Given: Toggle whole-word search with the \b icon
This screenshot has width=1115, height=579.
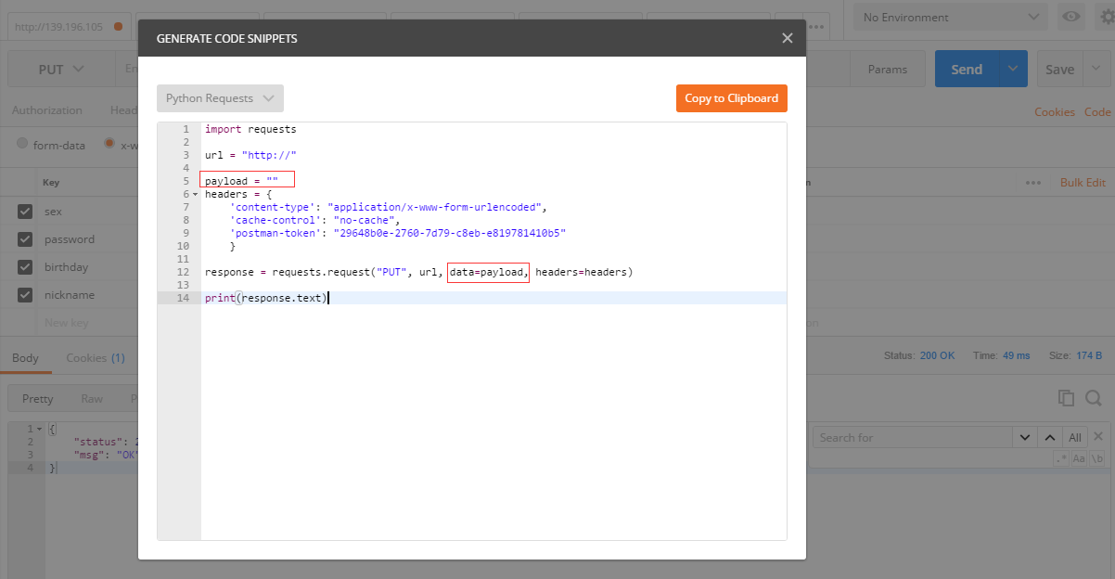Looking at the screenshot, I should pyautogui.click(x=1098, y=457).
